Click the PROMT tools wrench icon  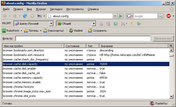[123, 24]
